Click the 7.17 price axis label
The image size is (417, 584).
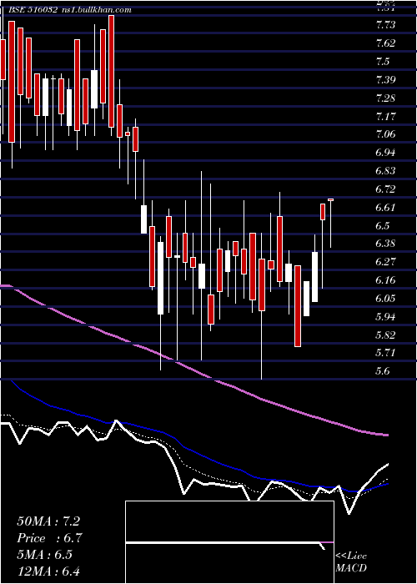pyautogui.click(x=385, y=117)
